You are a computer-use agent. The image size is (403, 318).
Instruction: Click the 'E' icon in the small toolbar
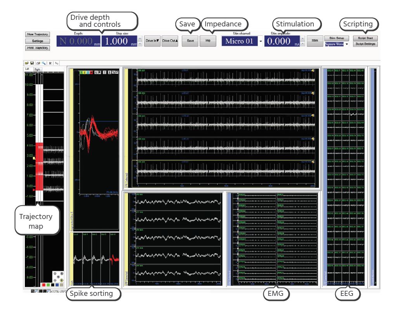50,63
